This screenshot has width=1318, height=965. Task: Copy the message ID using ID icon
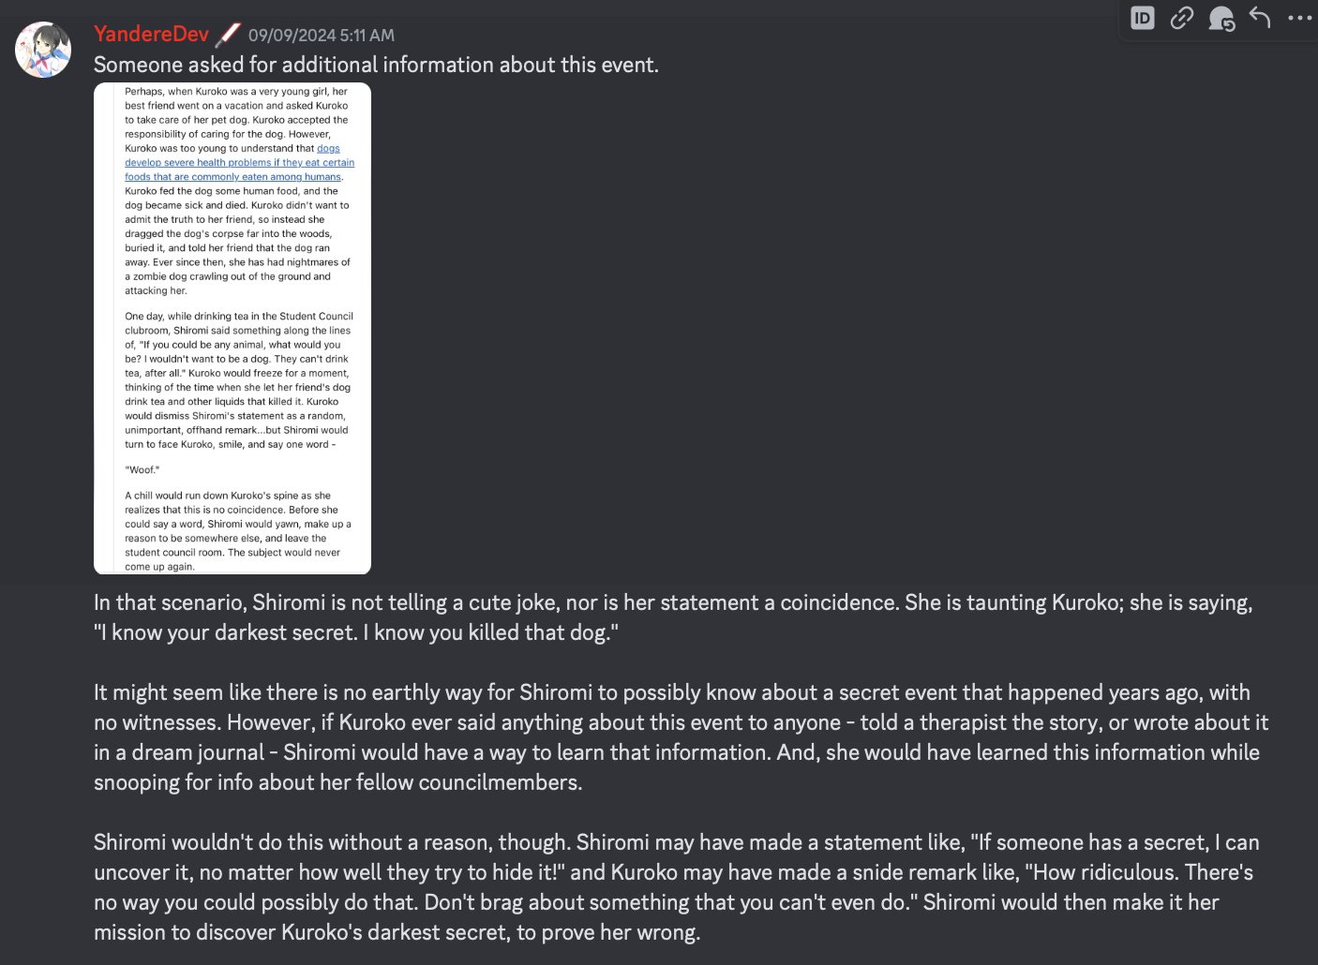1142,18
